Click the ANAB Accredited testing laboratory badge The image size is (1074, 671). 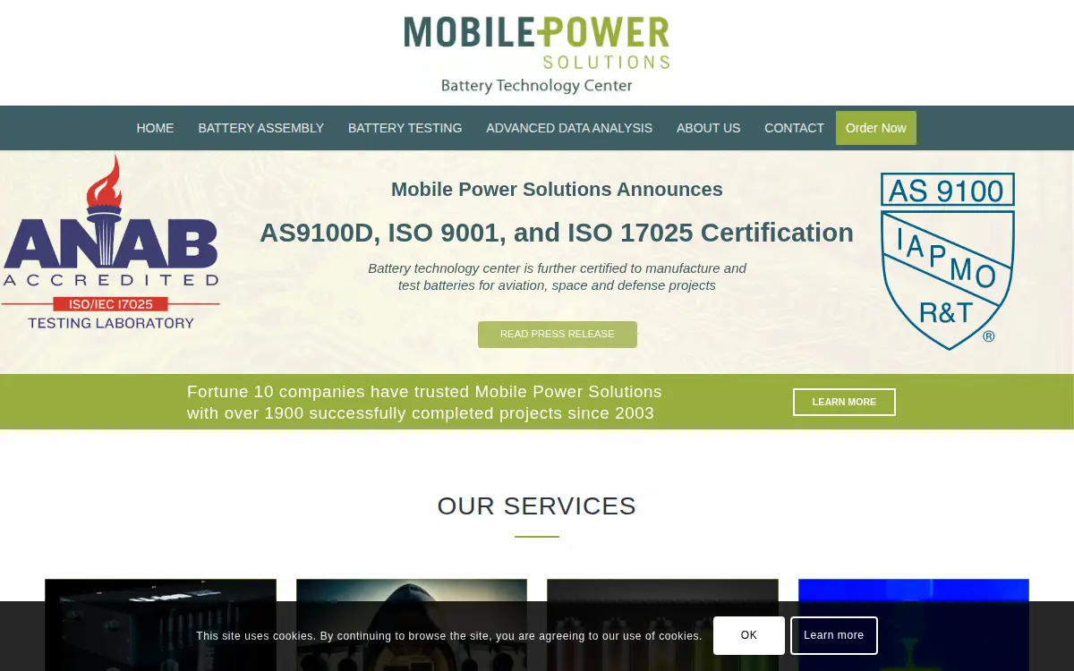pos(110,242)
